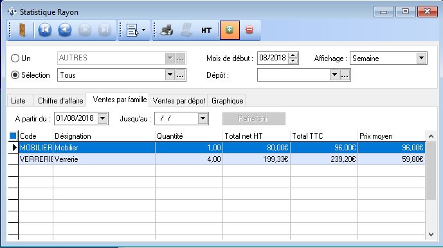Click the Total TTC column header

324,136
